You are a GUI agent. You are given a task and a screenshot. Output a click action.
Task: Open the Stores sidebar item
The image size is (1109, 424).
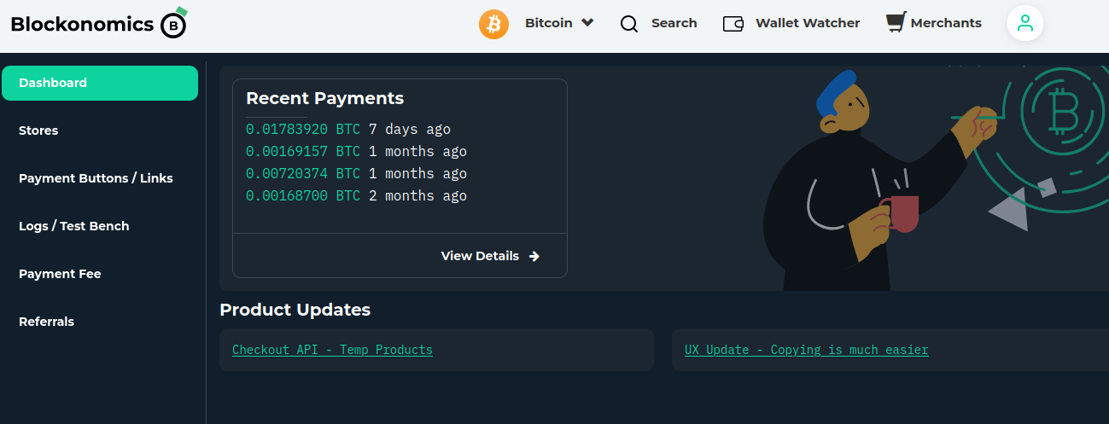coord(38,131)
